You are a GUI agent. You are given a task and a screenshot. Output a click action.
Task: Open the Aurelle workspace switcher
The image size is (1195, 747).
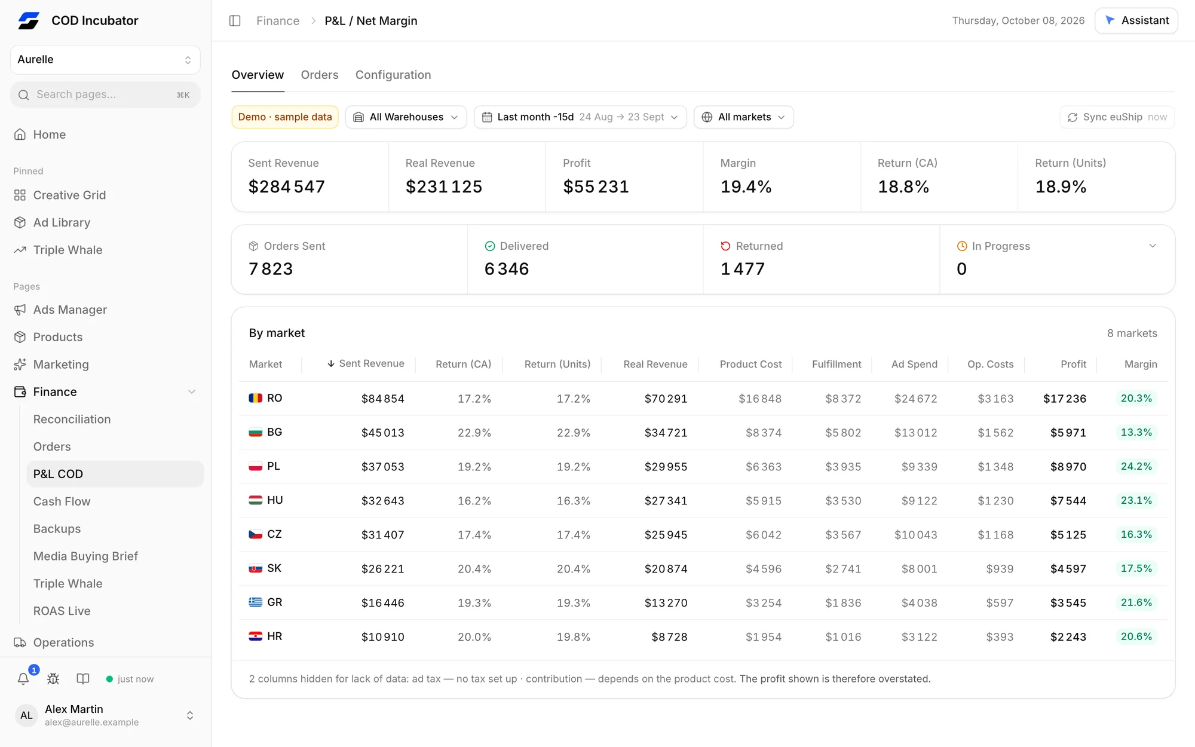(x=105, y=60)
